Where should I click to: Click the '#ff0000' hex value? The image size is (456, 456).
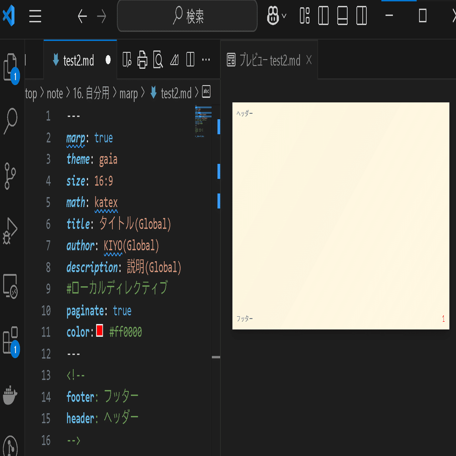pos(126,332)
